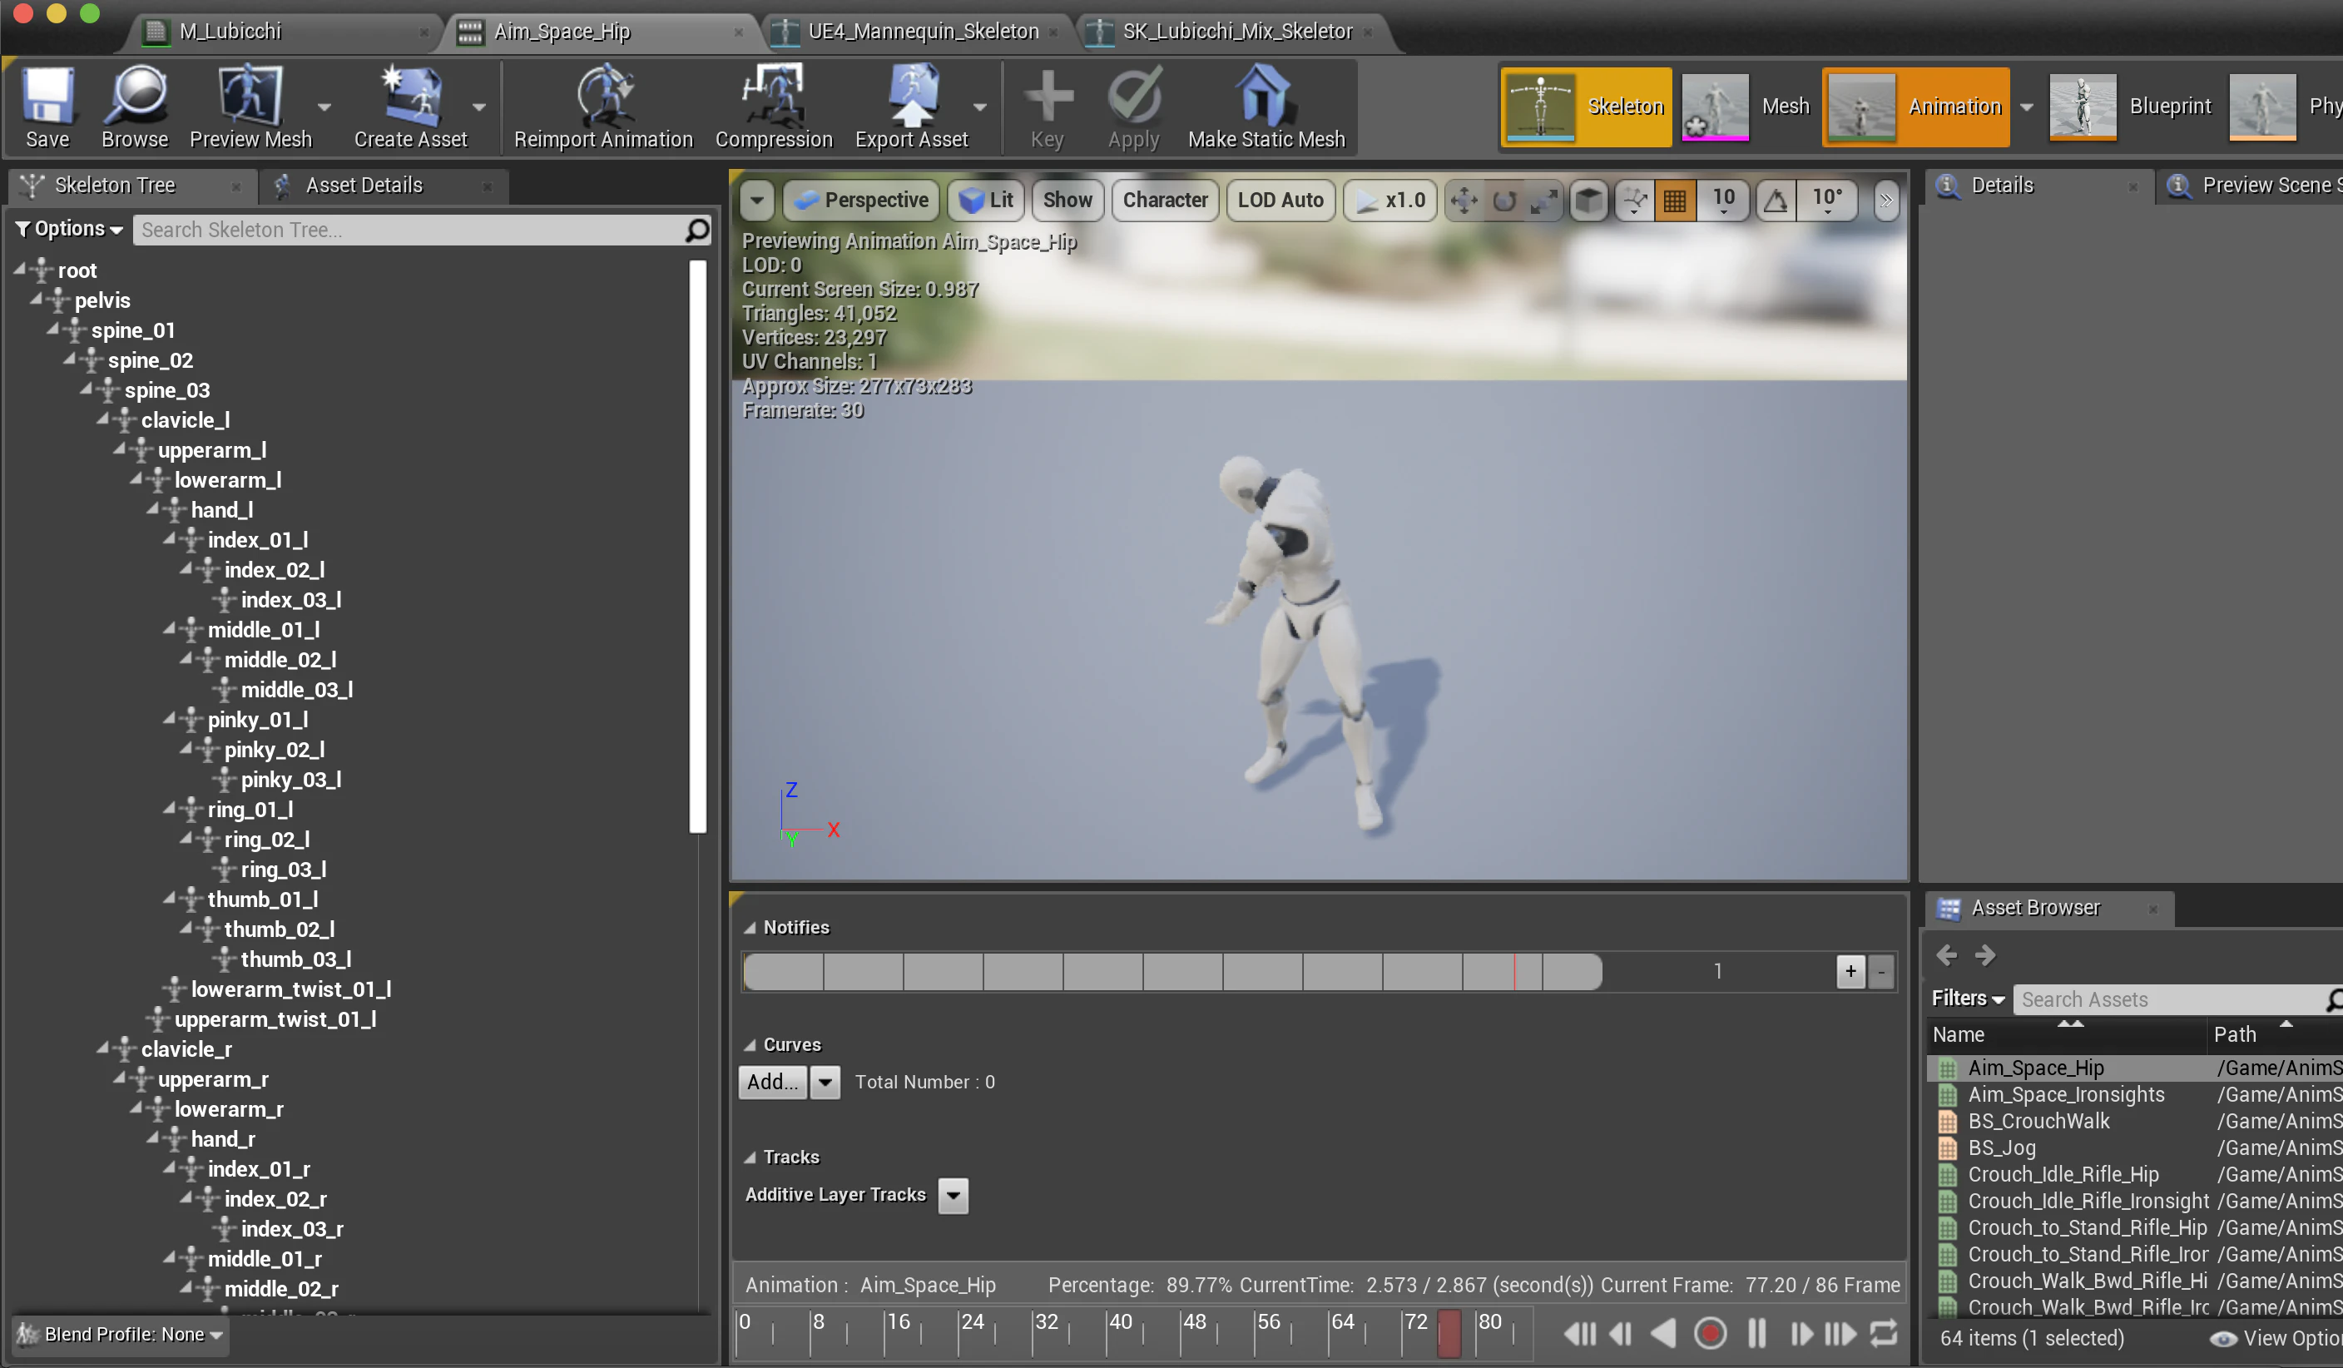Image resolution: width=2343 pixels, height=1368 pixels.
Task: Click the Add... curve button
Action: pos(771,1082)
